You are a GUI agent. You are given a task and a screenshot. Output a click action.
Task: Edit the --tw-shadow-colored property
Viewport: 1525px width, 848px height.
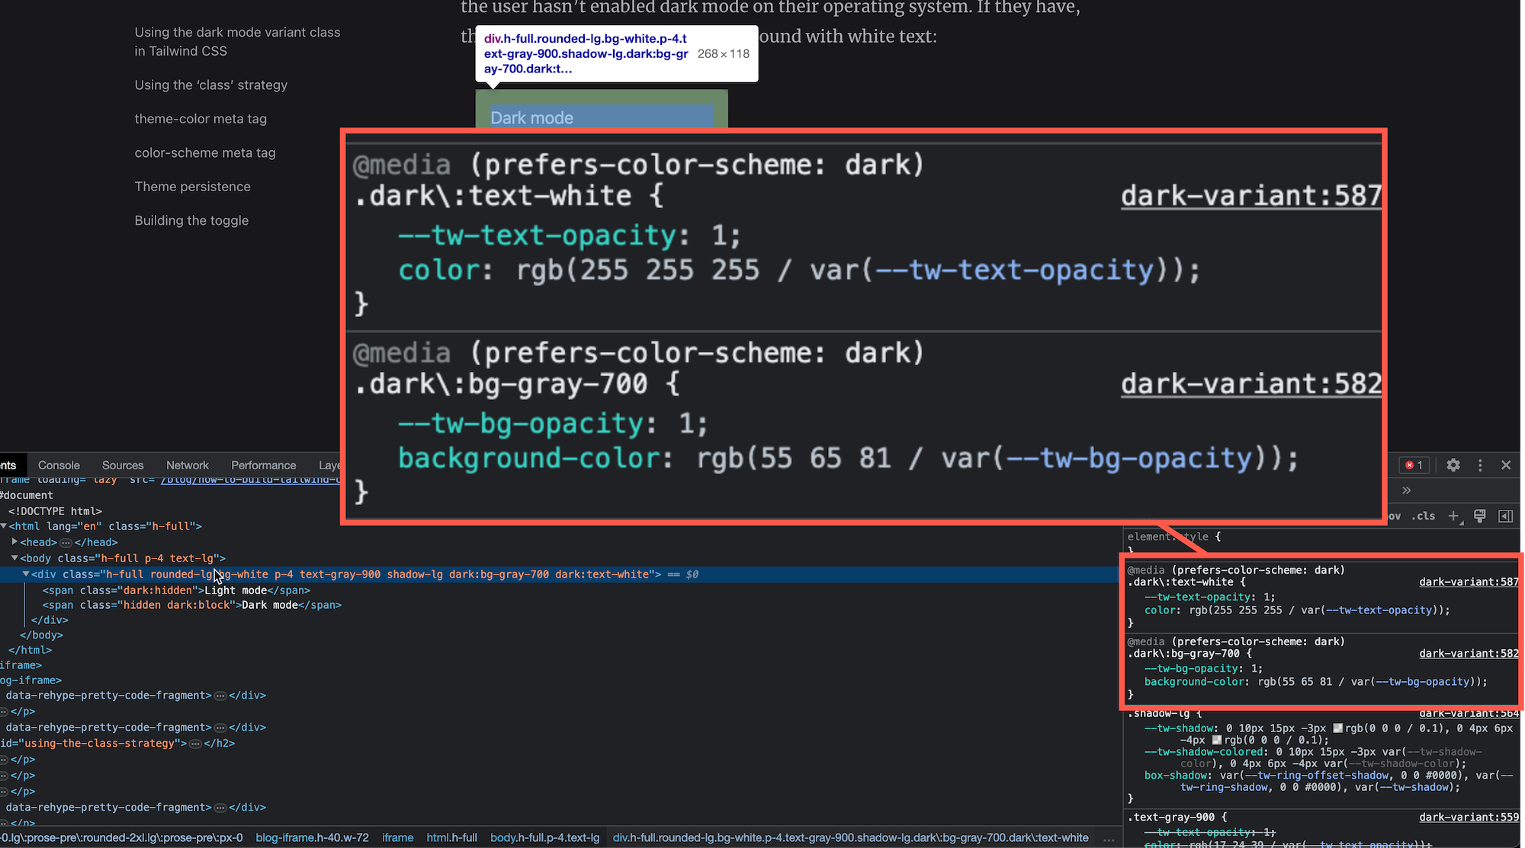[x=1206, y=752]
